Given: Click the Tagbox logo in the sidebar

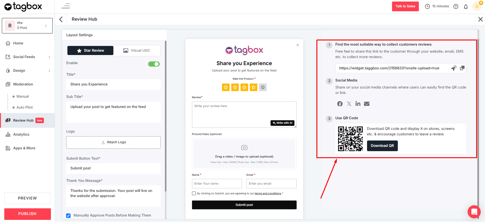Looking at the screenshot, I should coord(23,6).
